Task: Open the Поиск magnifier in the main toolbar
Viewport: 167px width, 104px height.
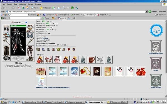Action: click(x=35, y=8)
